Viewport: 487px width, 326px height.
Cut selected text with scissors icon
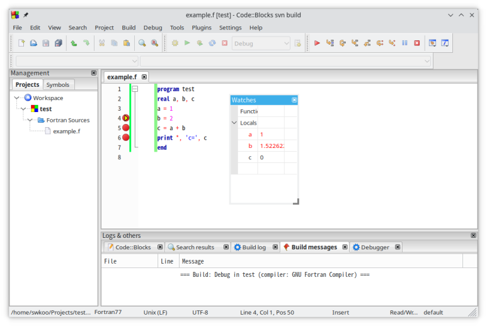[x=102, y=43]
